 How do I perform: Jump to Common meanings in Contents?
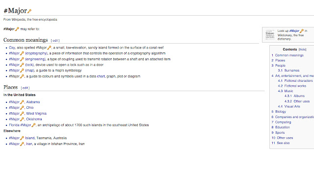pyautogui.click(x=289, y=55)
